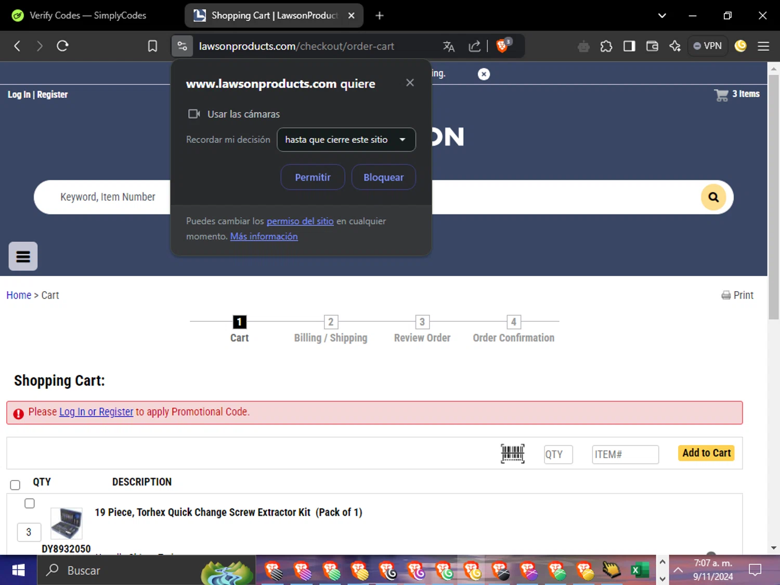Select step 1 Cart
Viewport: 780px width, 585px height.
(x=239, y=329)
